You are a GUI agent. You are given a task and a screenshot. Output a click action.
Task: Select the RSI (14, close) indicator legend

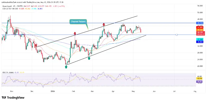[8, 72]
